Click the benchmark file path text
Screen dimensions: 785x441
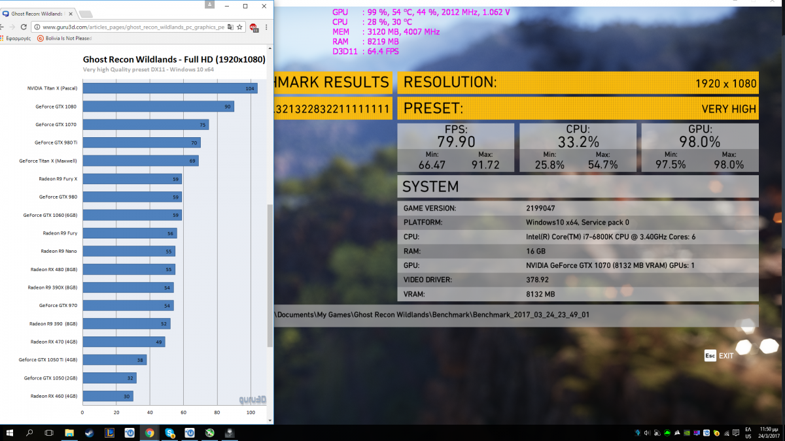tap(432, 314)
